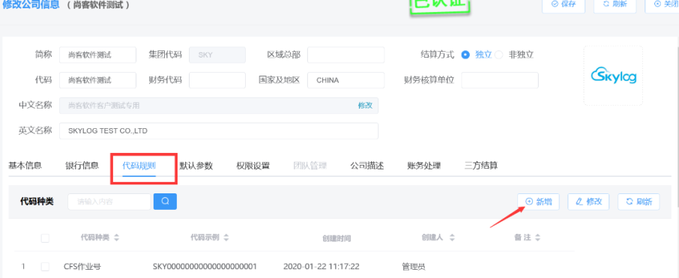Sort by the 代码种类 column arrows
This screenshot has height=278, width=679.
116,238
